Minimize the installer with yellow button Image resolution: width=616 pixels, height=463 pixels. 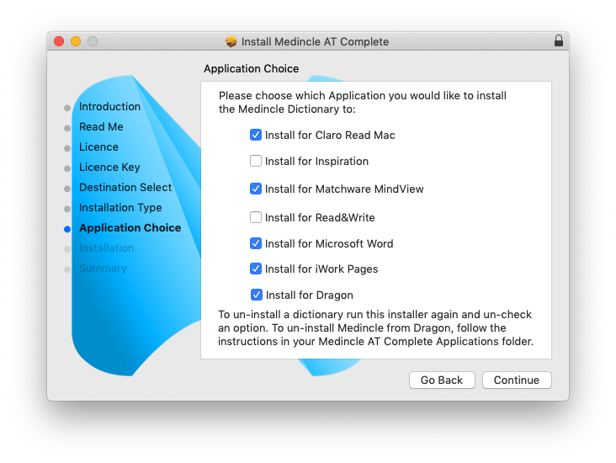[76, 41]
